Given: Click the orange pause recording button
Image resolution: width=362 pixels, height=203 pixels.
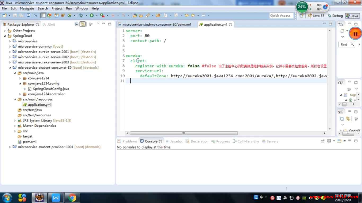Looking at the screenshot, I should click(x=355, y=34).
